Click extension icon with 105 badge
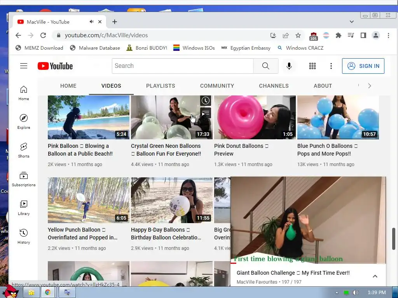398x298 pixels. [x=314, y=36]
